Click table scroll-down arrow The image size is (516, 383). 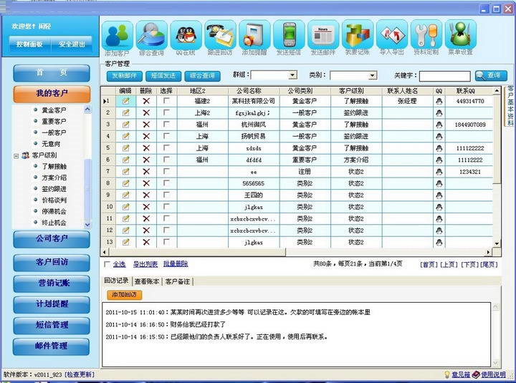(497, 243)
